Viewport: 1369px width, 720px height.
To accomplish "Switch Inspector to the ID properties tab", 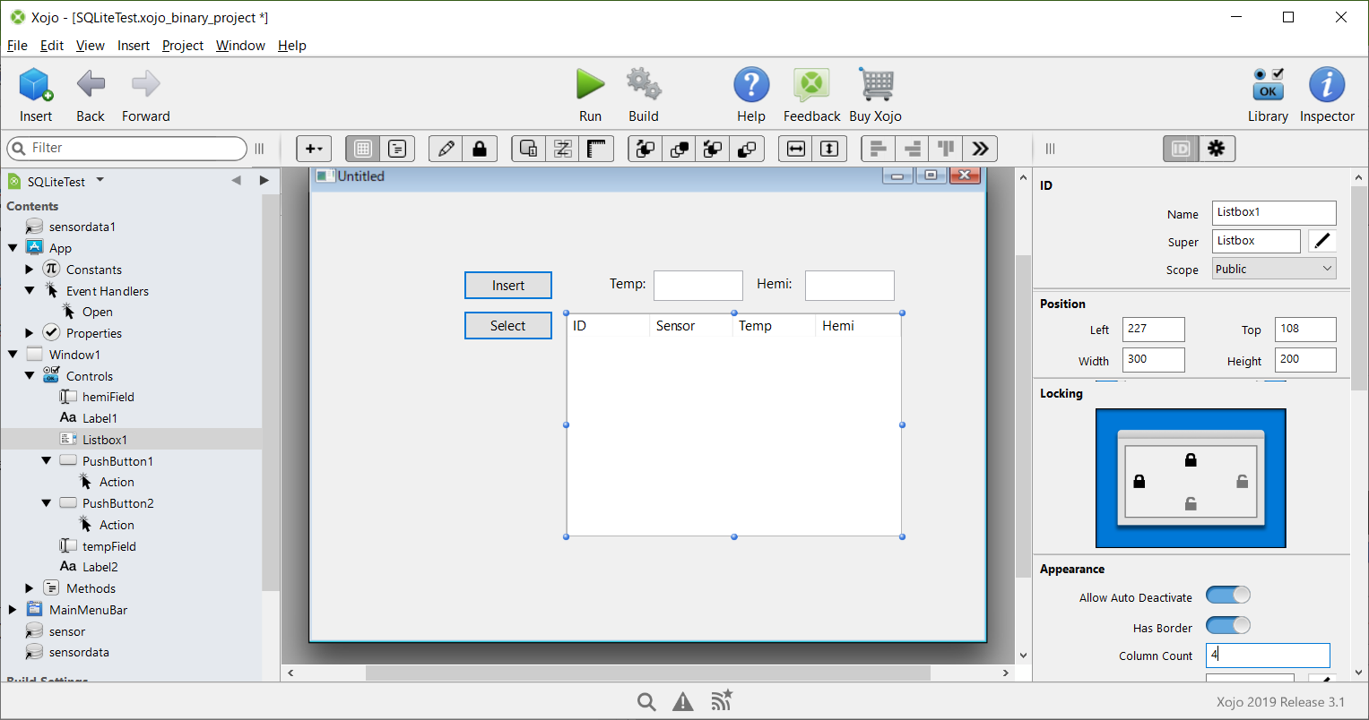I will [1181, 149].
